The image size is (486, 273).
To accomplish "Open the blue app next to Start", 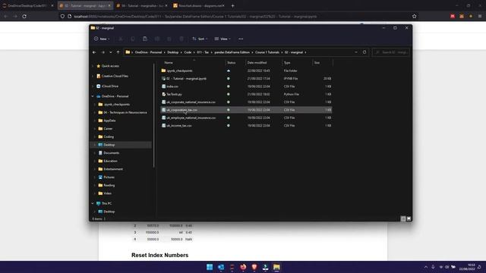I will (221, 267).
